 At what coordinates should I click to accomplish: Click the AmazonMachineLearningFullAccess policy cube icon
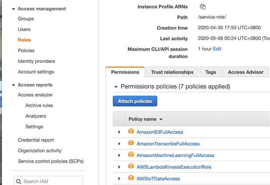tap(131, 154)
